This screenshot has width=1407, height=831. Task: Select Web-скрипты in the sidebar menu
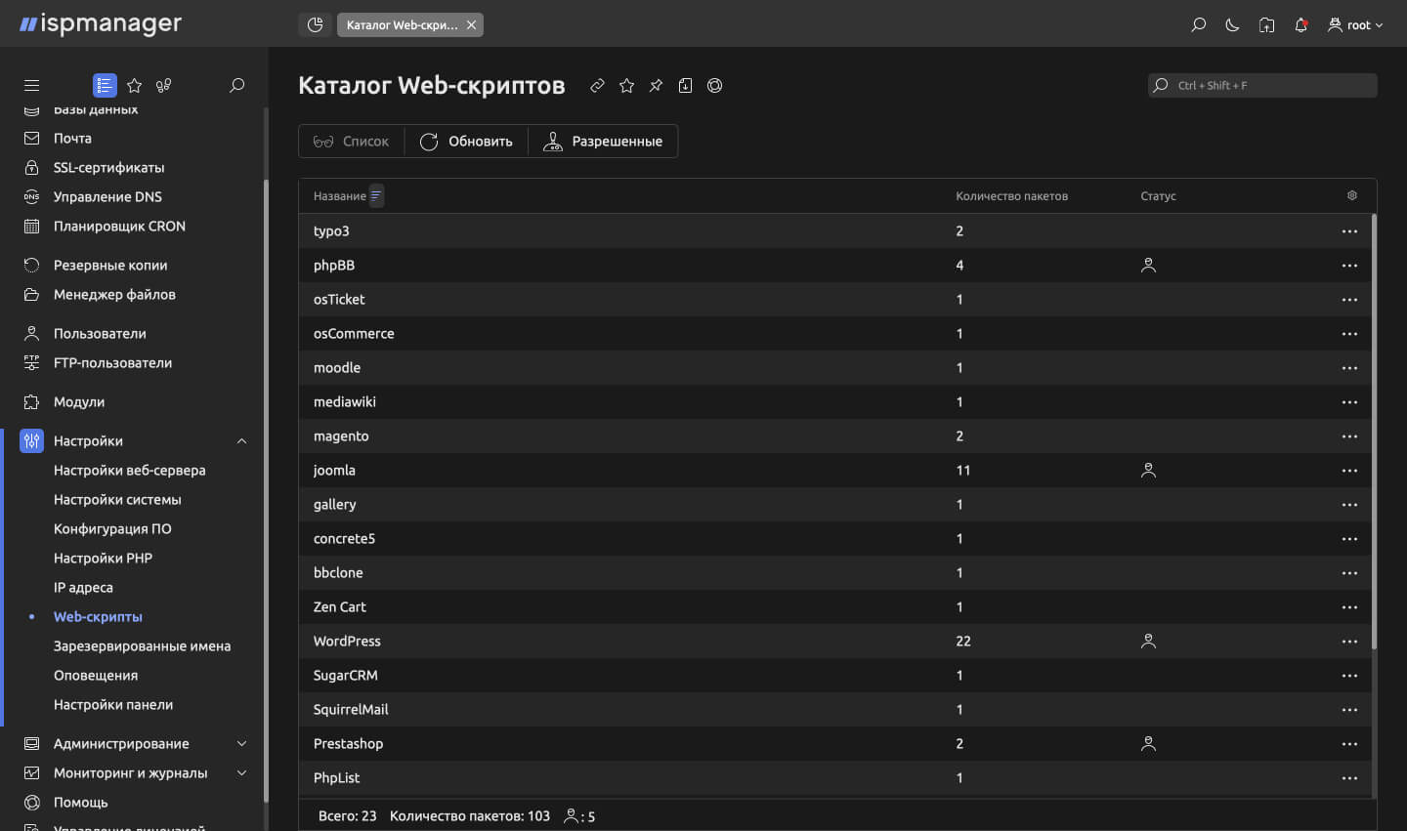coord(98,616)
